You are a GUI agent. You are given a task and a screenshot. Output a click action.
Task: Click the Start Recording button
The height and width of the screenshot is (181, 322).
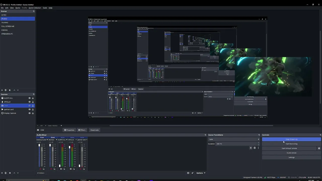[291, 144]
